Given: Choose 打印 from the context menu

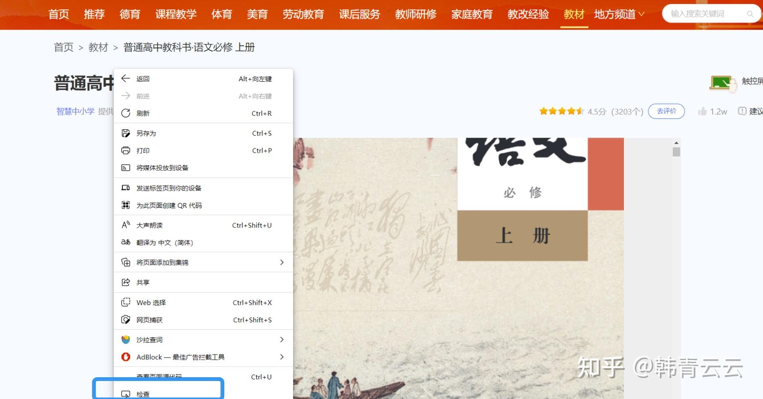Looking at the screenshot, I should 203,151.
